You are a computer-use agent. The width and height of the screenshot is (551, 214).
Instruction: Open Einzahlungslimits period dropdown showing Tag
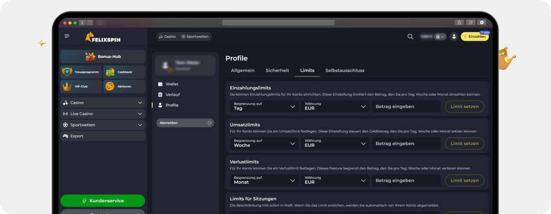tap(264, 107)
